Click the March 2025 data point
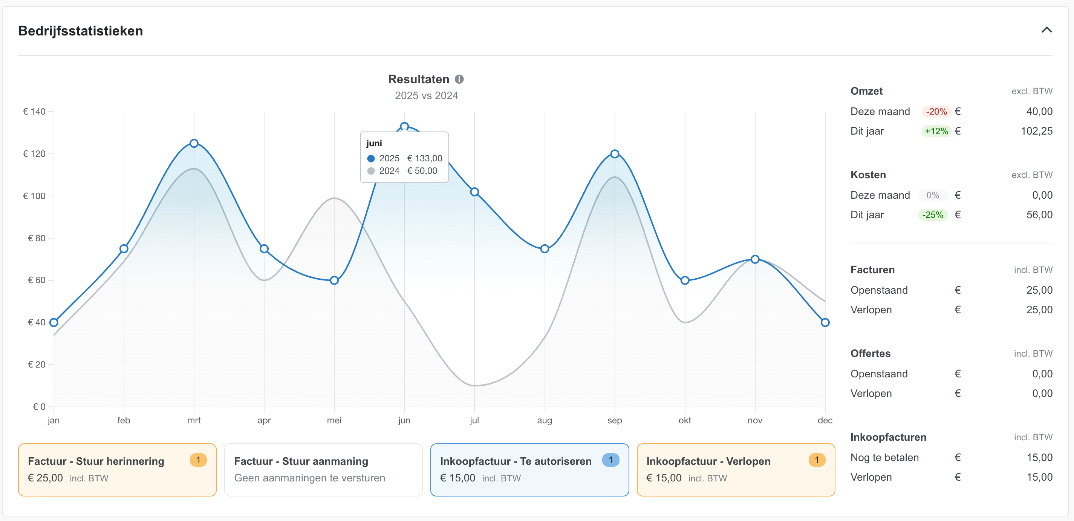This screenshot has width=1074, height=521. (x=194, y=144)
